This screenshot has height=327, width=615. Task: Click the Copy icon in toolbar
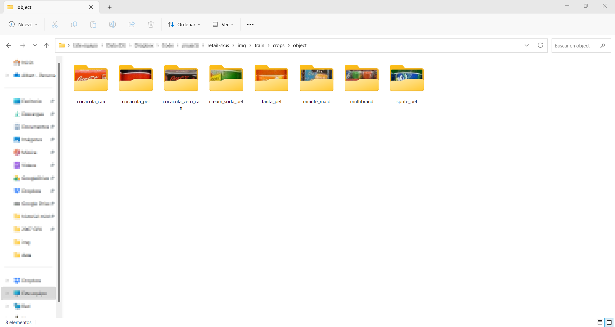[74, 24]
